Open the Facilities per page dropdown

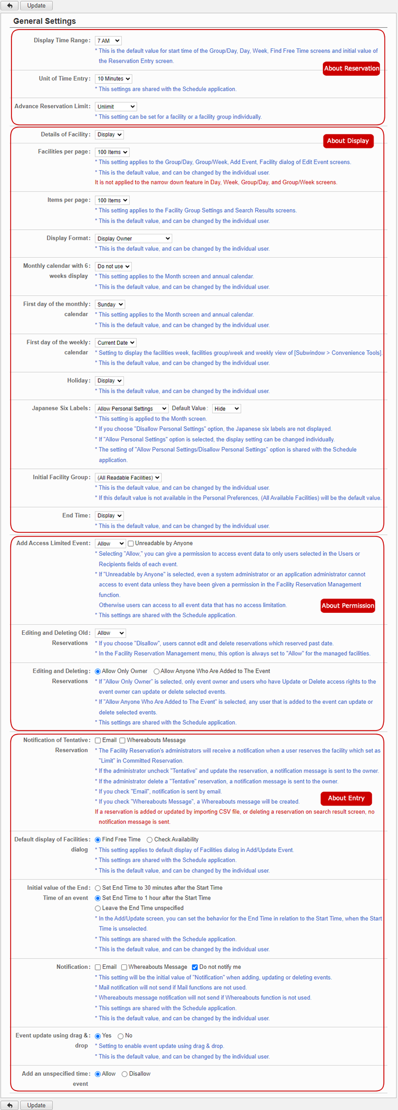click(x=112, y=152)
